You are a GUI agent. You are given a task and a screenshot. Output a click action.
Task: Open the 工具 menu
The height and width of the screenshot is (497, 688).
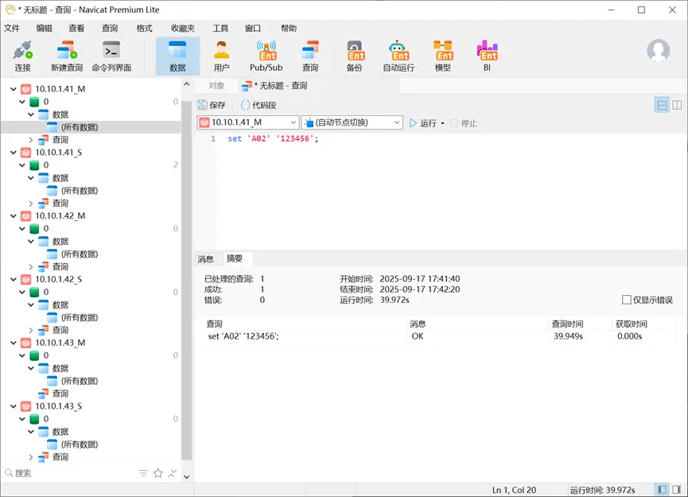click(220, 28)
